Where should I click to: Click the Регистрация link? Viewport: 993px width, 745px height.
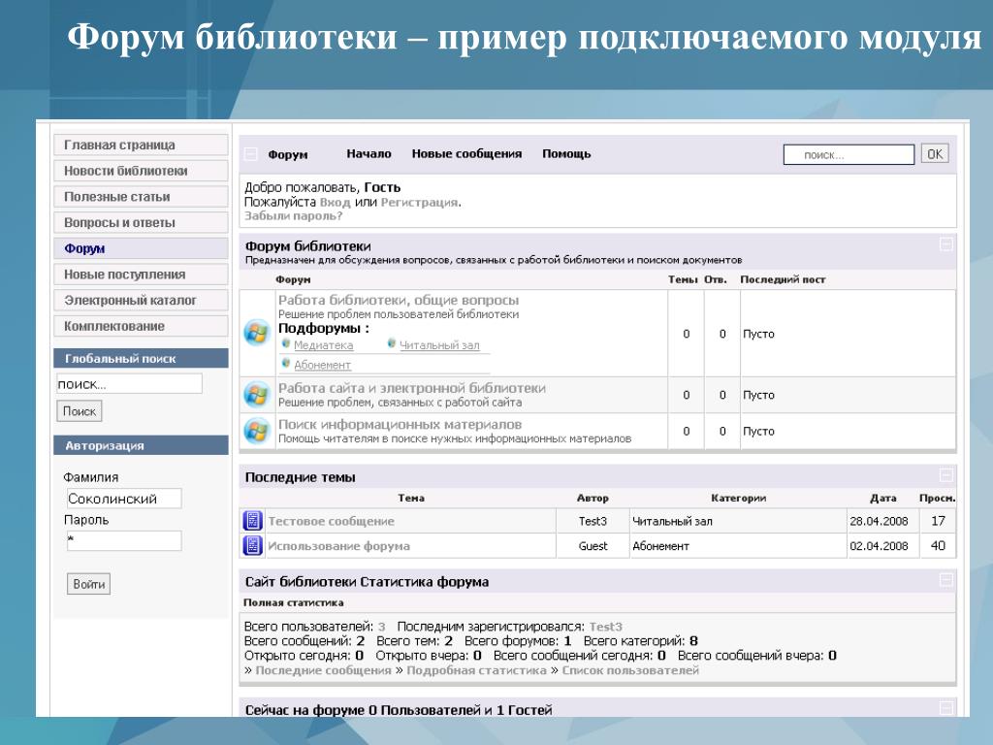pyautogui.click(x=419, y=203)
